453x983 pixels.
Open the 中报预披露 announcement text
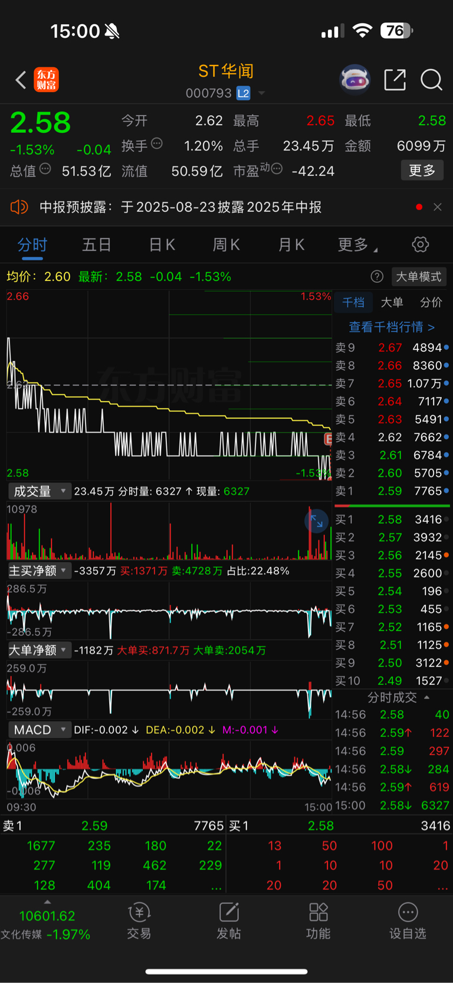click(x=180, y=207)
